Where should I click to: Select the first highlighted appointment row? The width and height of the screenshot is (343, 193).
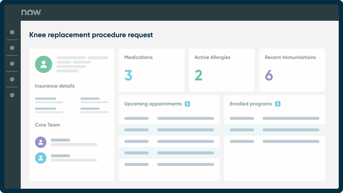(x=169, y=130)
